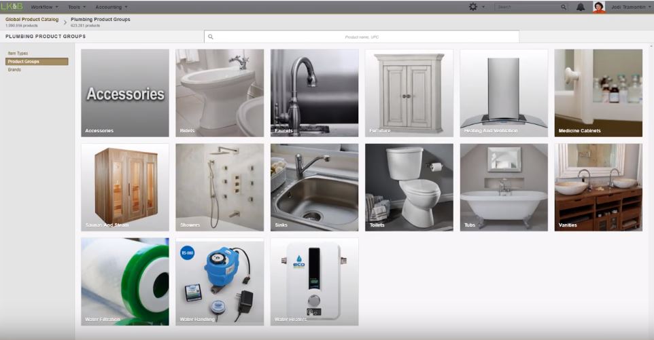Screen dimensions: 654x340
Task: Go to the Global Product Catalog breadcrumb
Action: point(32,20)
